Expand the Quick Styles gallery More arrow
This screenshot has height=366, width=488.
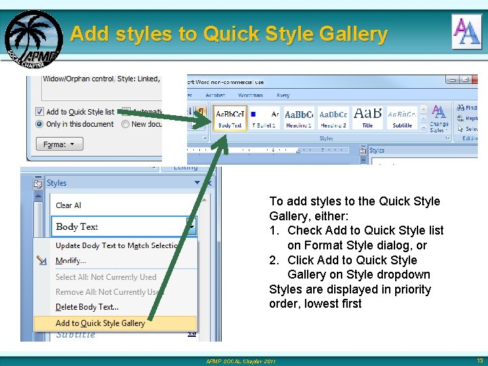tap(423, 128)
